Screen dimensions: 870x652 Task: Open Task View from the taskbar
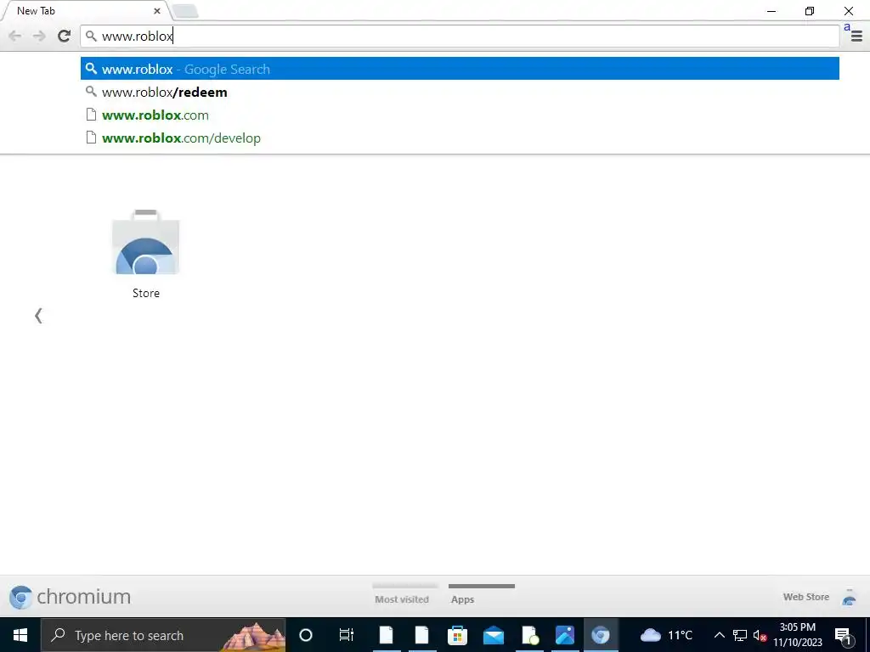tap(347, 635)
